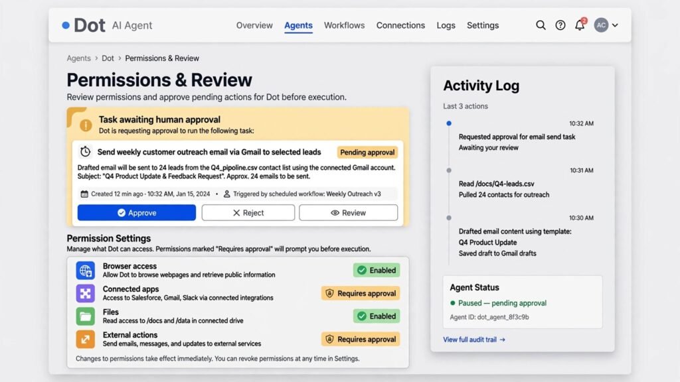Click the Dot breadcrumb link

(108, 58)
